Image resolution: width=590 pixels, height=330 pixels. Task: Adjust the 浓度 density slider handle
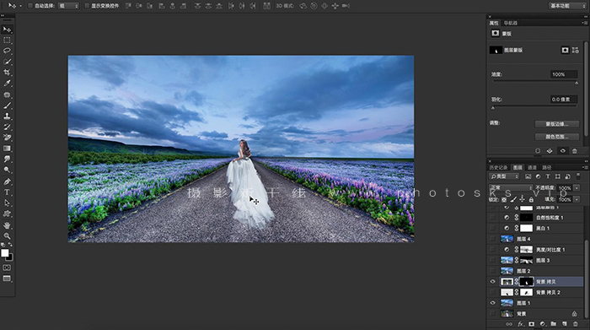click(x=577, y=83)
